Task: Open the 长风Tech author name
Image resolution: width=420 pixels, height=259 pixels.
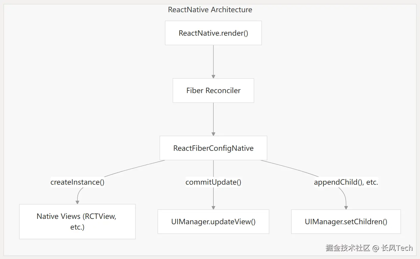Action: click(x=397, y=248)
